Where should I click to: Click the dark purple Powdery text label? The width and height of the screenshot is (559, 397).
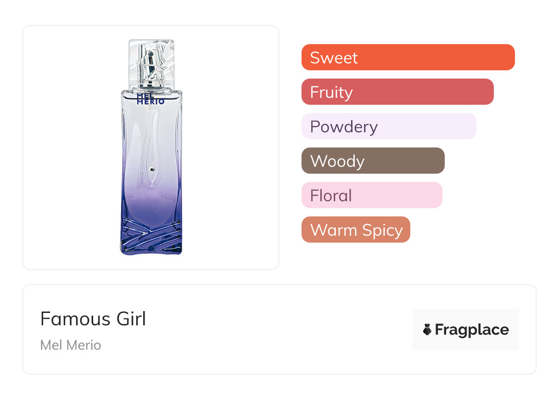click(344, 127)
